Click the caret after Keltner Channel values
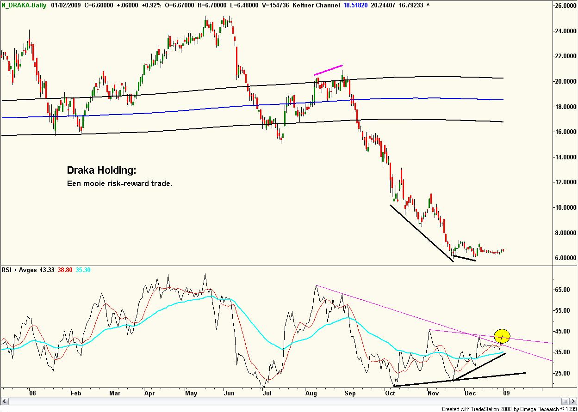 428,5
